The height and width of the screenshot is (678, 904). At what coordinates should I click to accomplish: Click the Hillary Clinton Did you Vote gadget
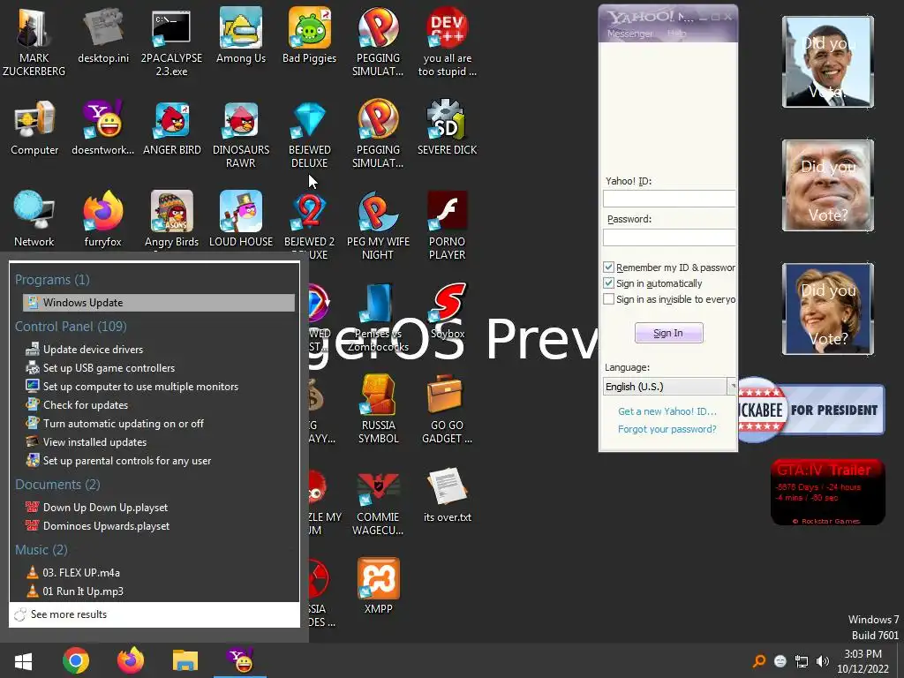point(828,309)
